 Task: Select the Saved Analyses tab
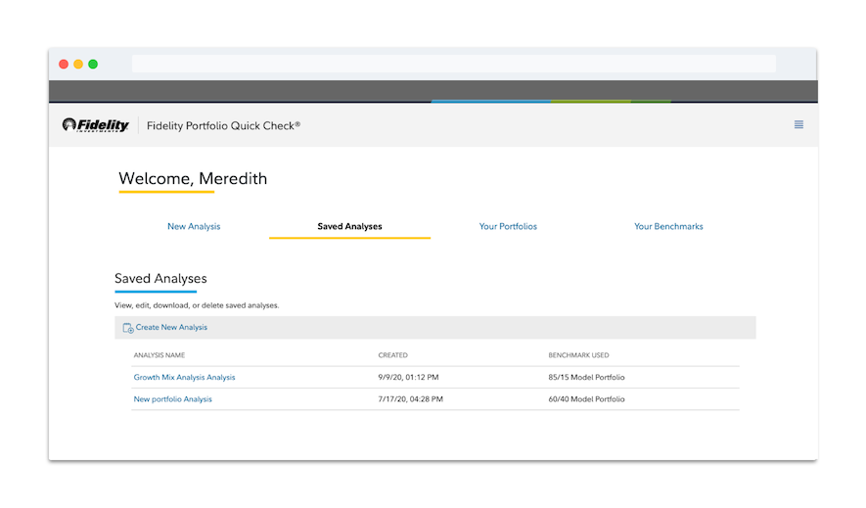click(x=349, y=226)
